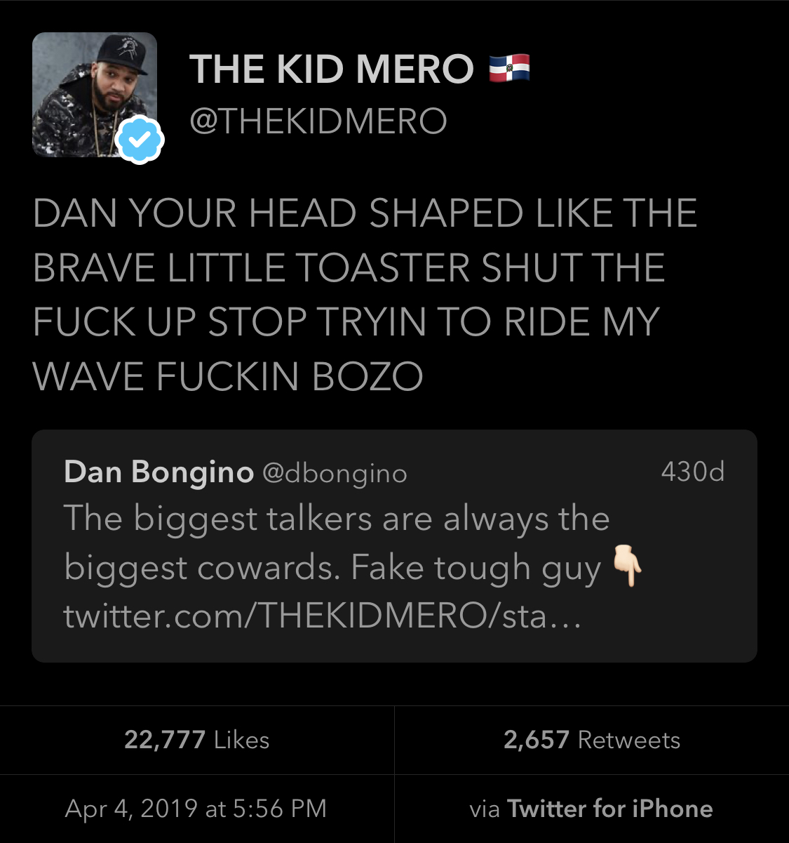Select the main tweet text
Viewport: 789px width, 843px height.
(x=365, y=294)
